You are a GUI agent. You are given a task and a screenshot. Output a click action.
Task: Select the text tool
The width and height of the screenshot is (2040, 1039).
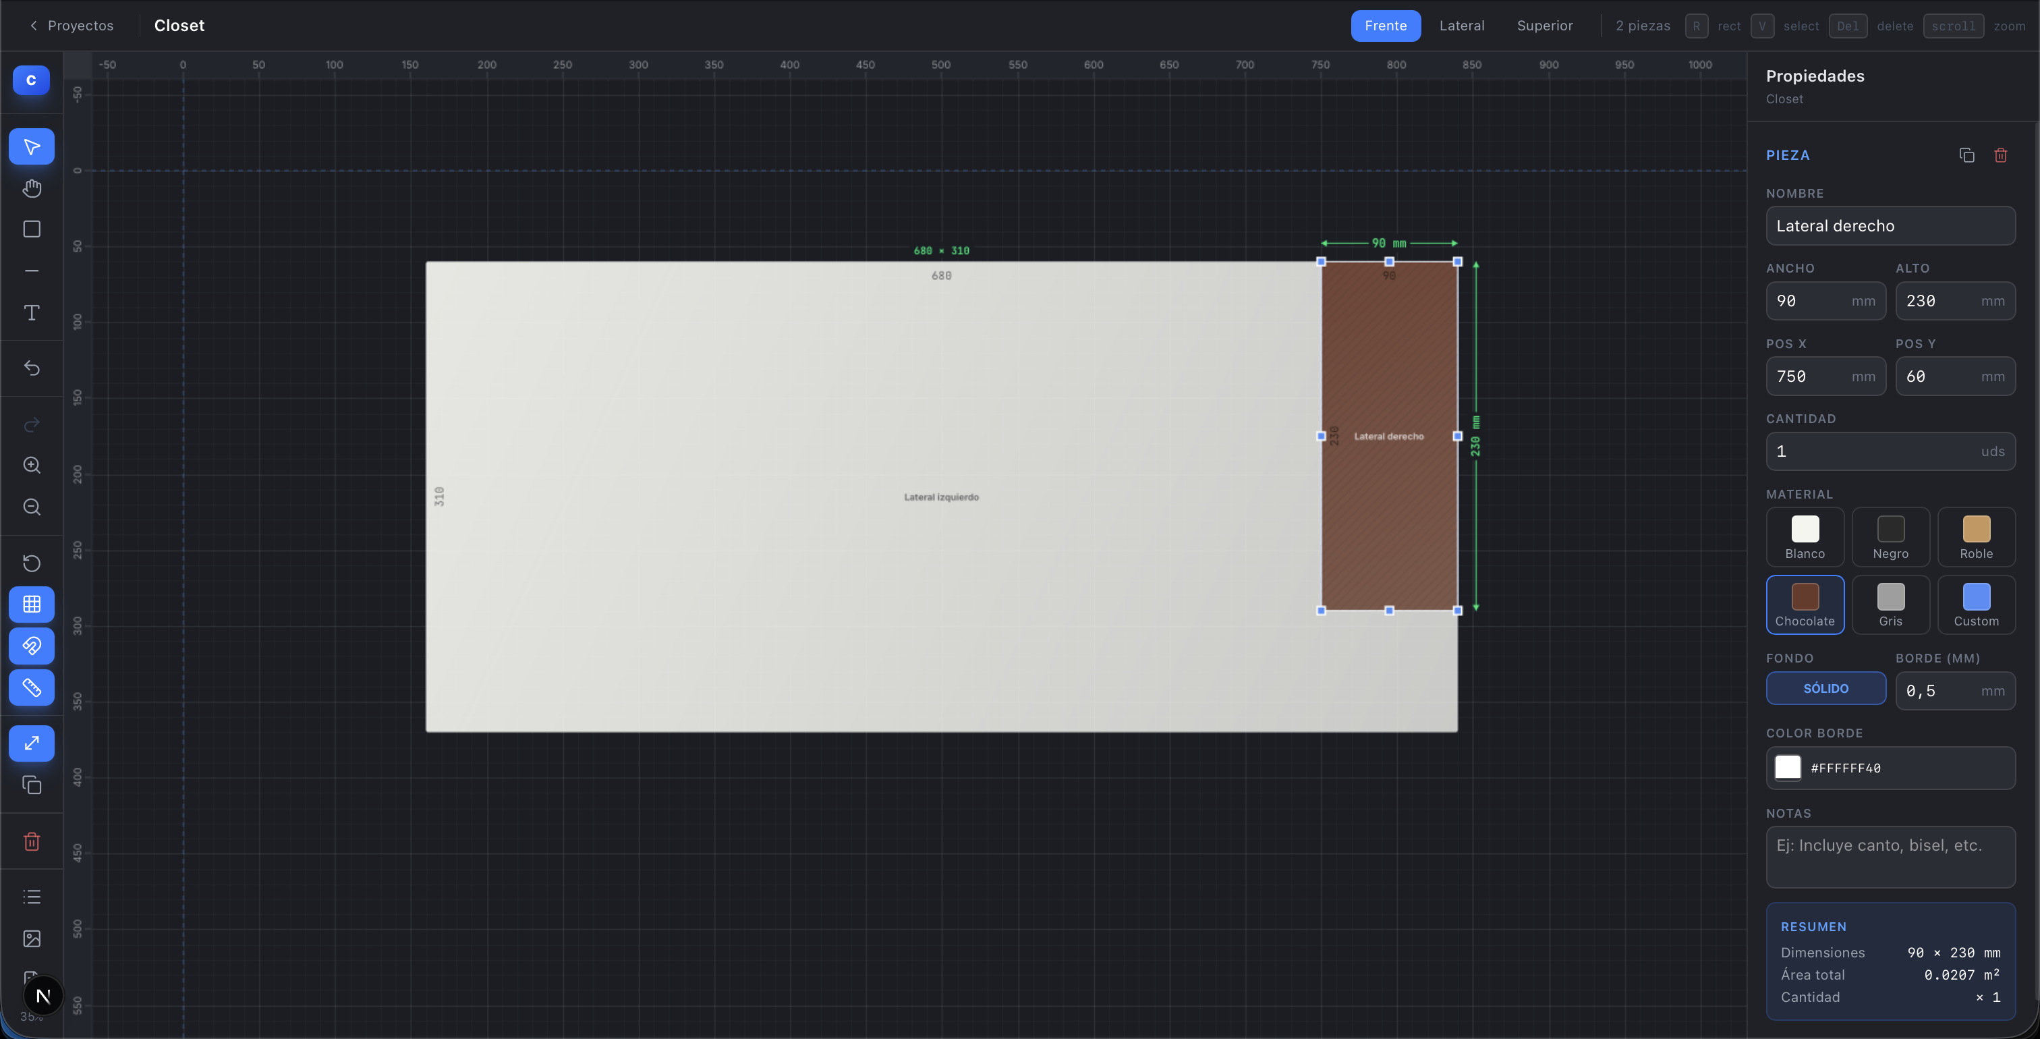(x=32, y=312)
